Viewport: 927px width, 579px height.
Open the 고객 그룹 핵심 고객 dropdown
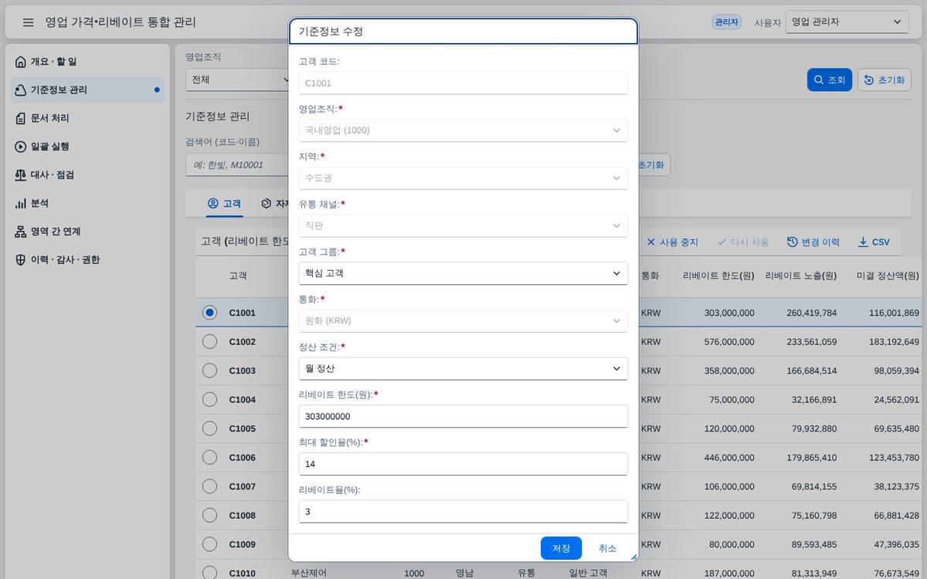pyautogui.click(x=463, y=273)
